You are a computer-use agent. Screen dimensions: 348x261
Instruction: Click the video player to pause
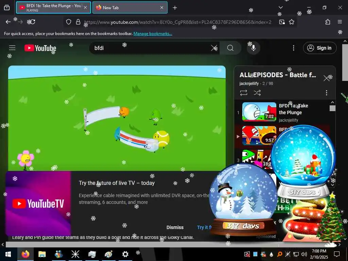pos(117,118)
